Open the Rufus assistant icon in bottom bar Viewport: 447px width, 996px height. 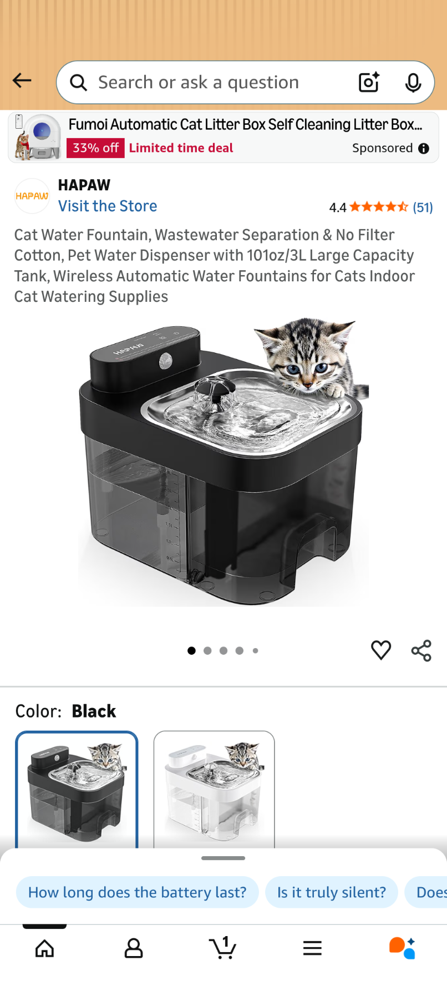coord(402,948)
